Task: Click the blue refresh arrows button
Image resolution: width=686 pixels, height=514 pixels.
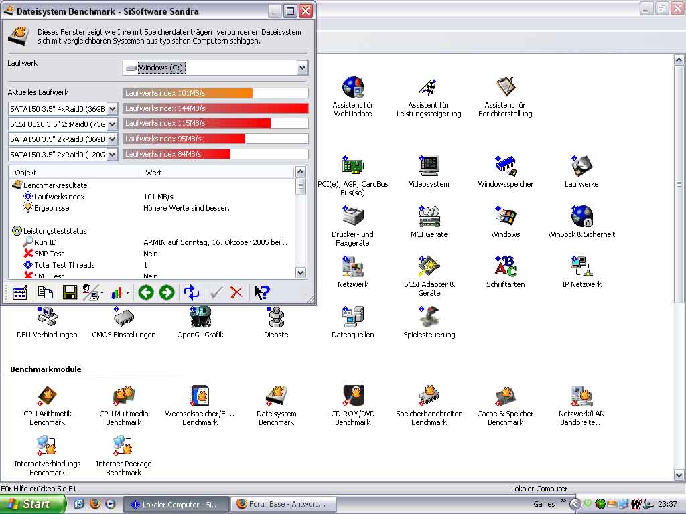Action: [x=192, y=292]
